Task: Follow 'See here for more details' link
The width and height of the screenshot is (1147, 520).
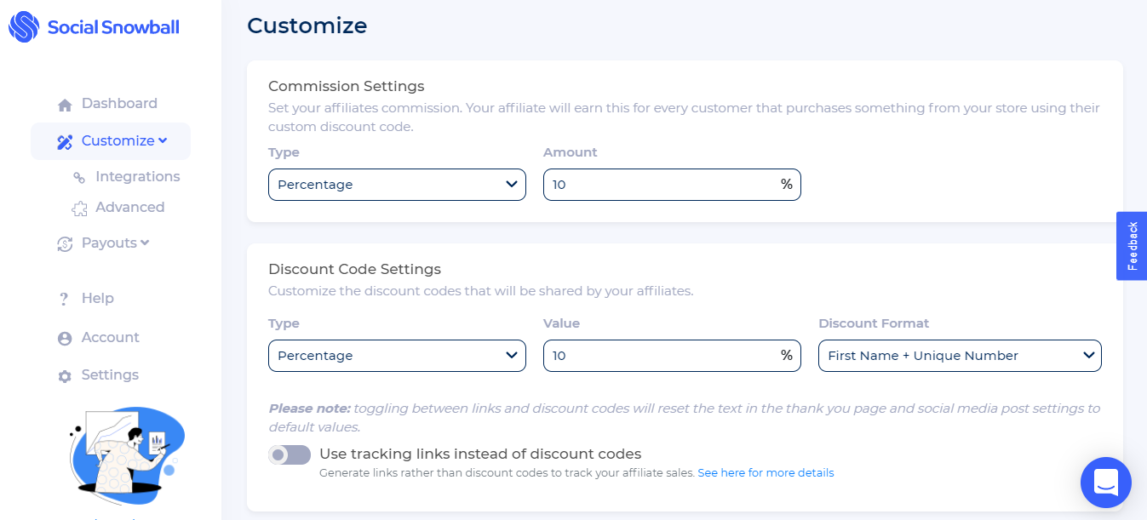Action: click(x=766, y=473)
